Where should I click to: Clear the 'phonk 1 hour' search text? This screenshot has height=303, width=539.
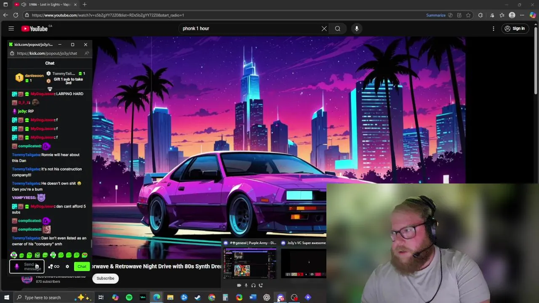pos(324,29)
